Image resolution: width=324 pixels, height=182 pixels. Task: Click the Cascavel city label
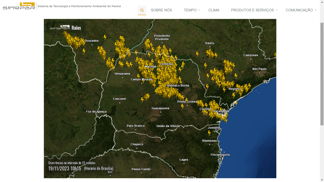pyautogui.click(x=120, y=99)
